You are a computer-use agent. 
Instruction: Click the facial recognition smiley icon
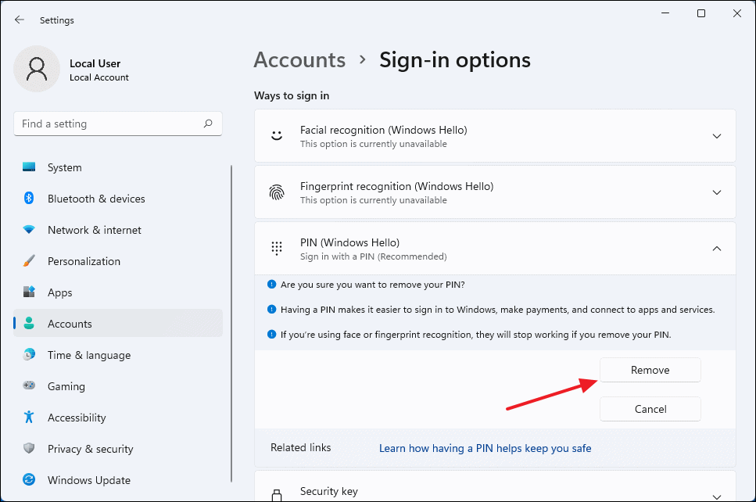277,134
